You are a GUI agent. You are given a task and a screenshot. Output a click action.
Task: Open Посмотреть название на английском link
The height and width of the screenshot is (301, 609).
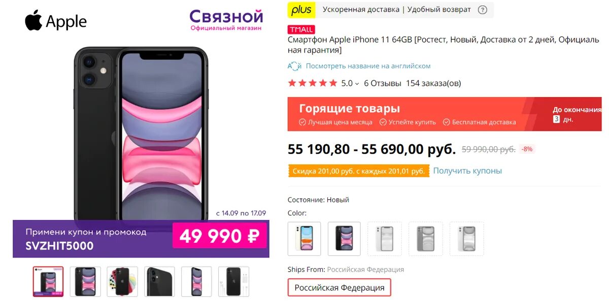368,66
